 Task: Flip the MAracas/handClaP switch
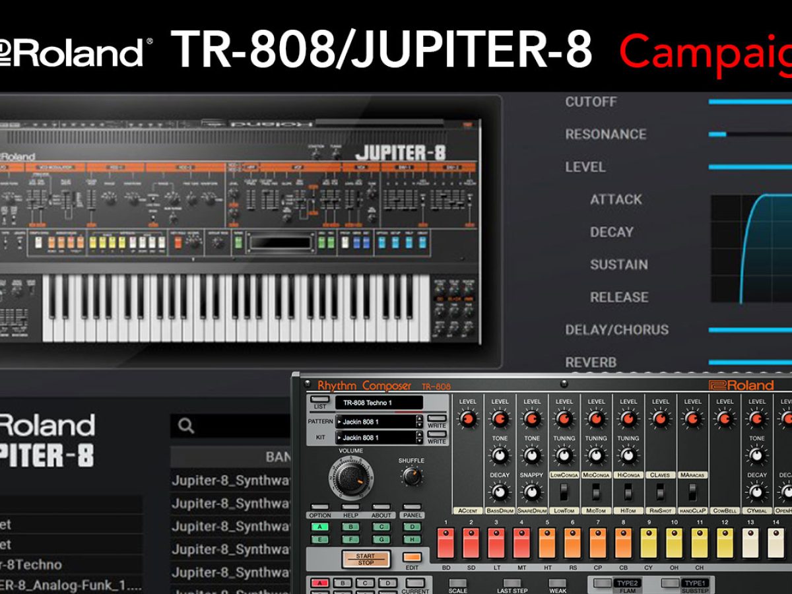pos(692,492)
